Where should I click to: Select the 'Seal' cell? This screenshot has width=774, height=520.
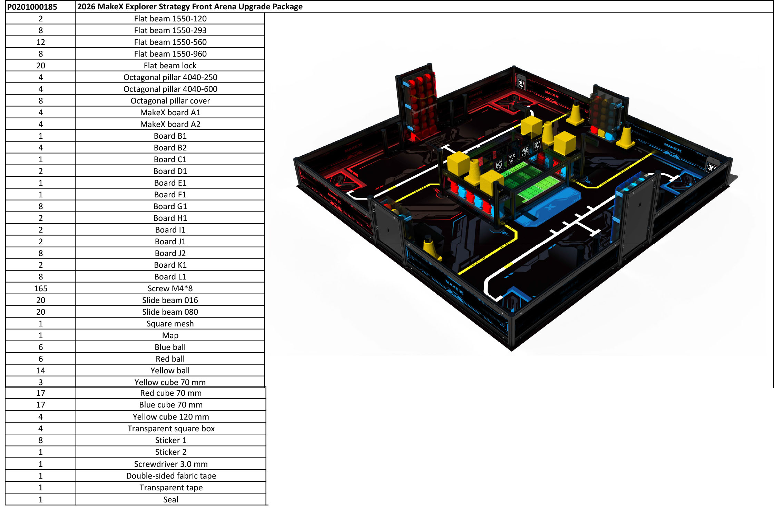[x=171, y=499]
